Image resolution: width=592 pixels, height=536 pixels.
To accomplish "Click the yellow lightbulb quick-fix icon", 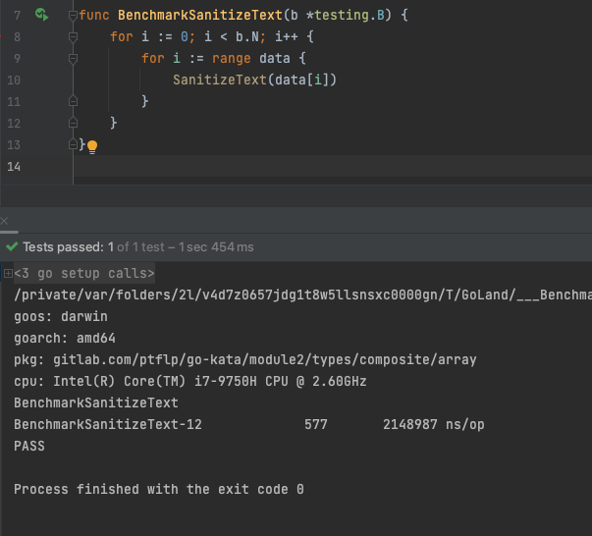I will 92,146.
